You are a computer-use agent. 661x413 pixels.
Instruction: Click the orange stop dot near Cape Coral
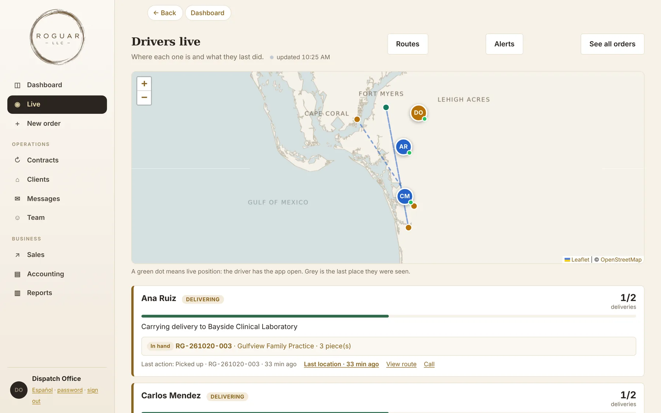tap(357, 119)
